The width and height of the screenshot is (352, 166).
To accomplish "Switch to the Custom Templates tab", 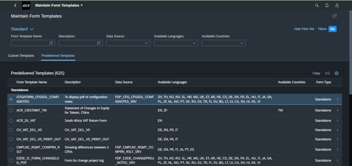I will click(x=21, y=56).
